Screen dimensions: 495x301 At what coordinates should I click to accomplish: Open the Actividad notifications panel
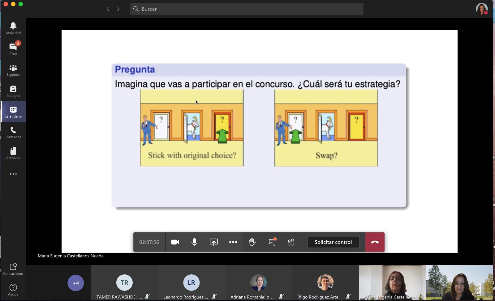point(13,28)
